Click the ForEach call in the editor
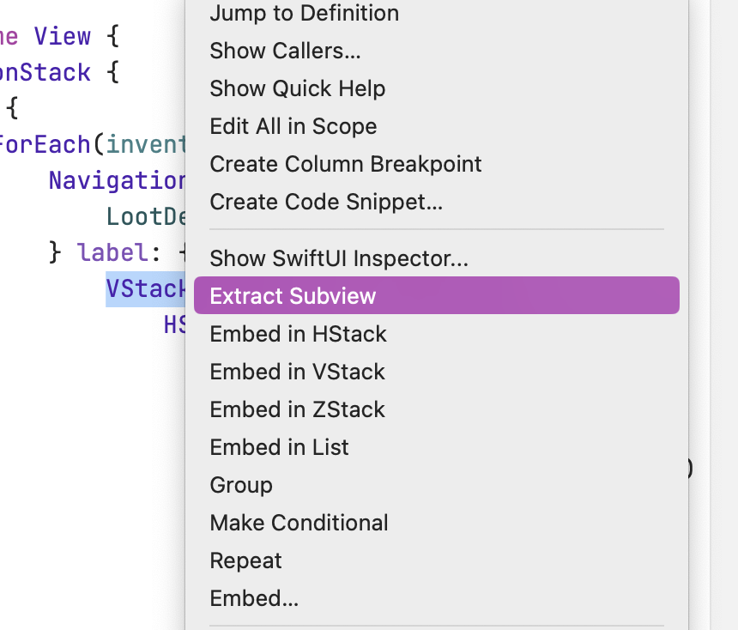Screen dimensions: 738x630 [45, 144]
